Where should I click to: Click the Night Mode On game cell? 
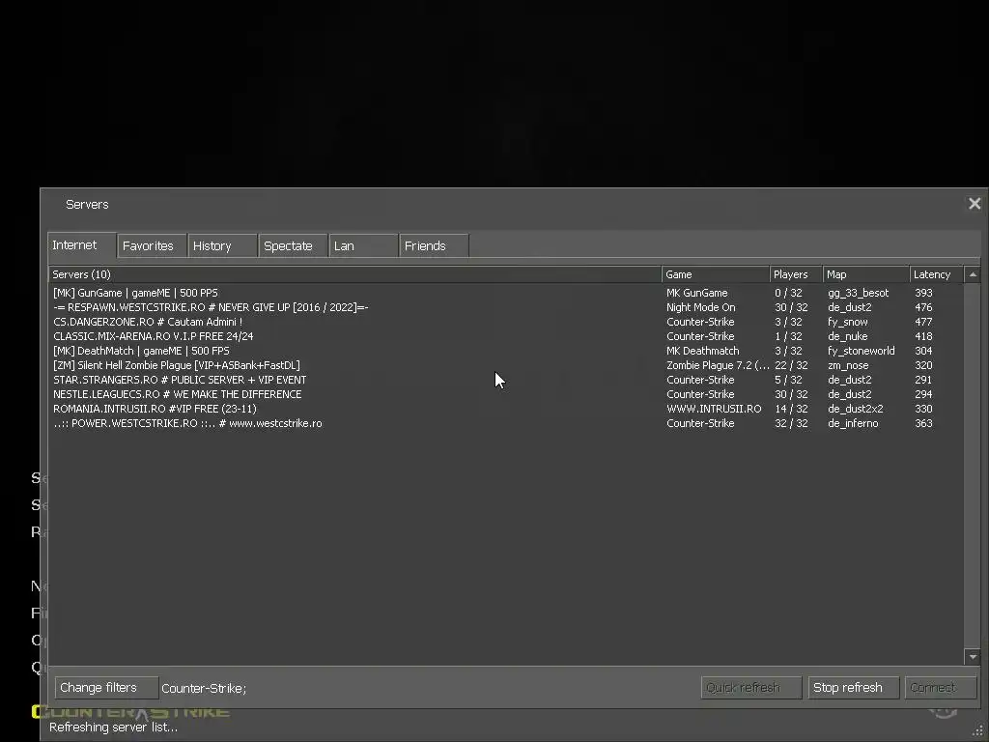[x=701, y=307]
